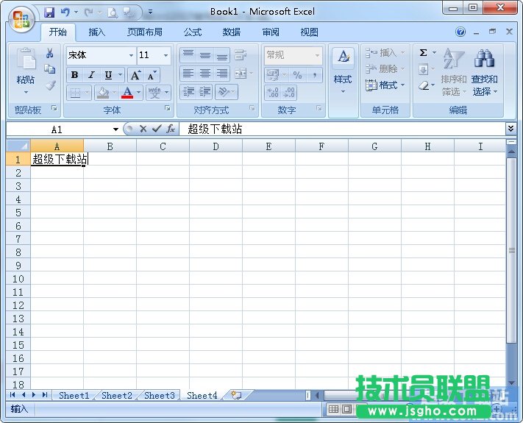Click the Insert Function fx icon
The width and height of the screenshot is (523, 423).
[x=170, y=129]
